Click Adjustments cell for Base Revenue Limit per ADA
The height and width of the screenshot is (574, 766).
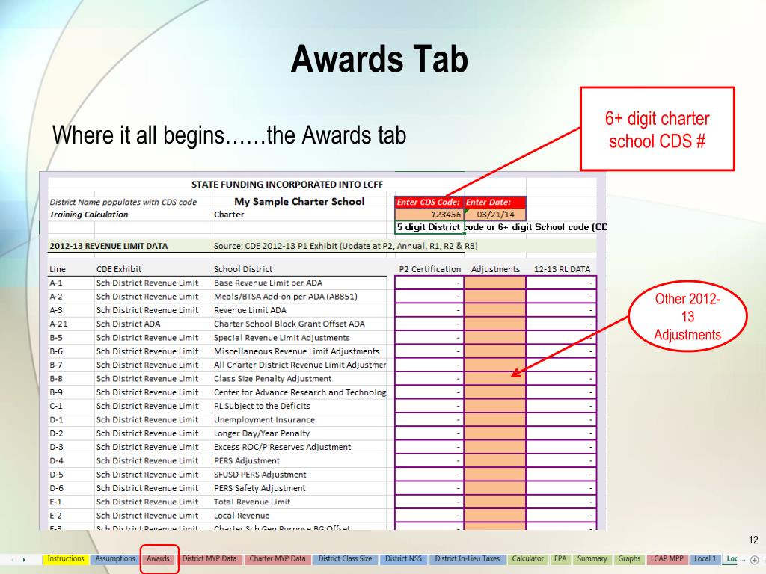pos(495,283)
